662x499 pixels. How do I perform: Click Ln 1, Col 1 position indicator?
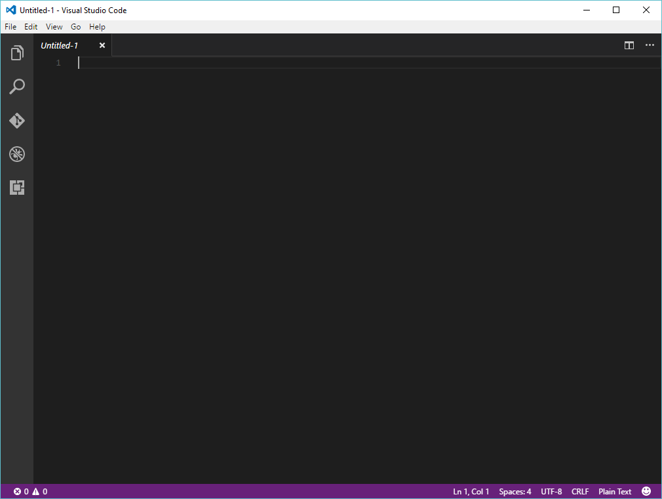pyautogui.click(x=471, y=491)
